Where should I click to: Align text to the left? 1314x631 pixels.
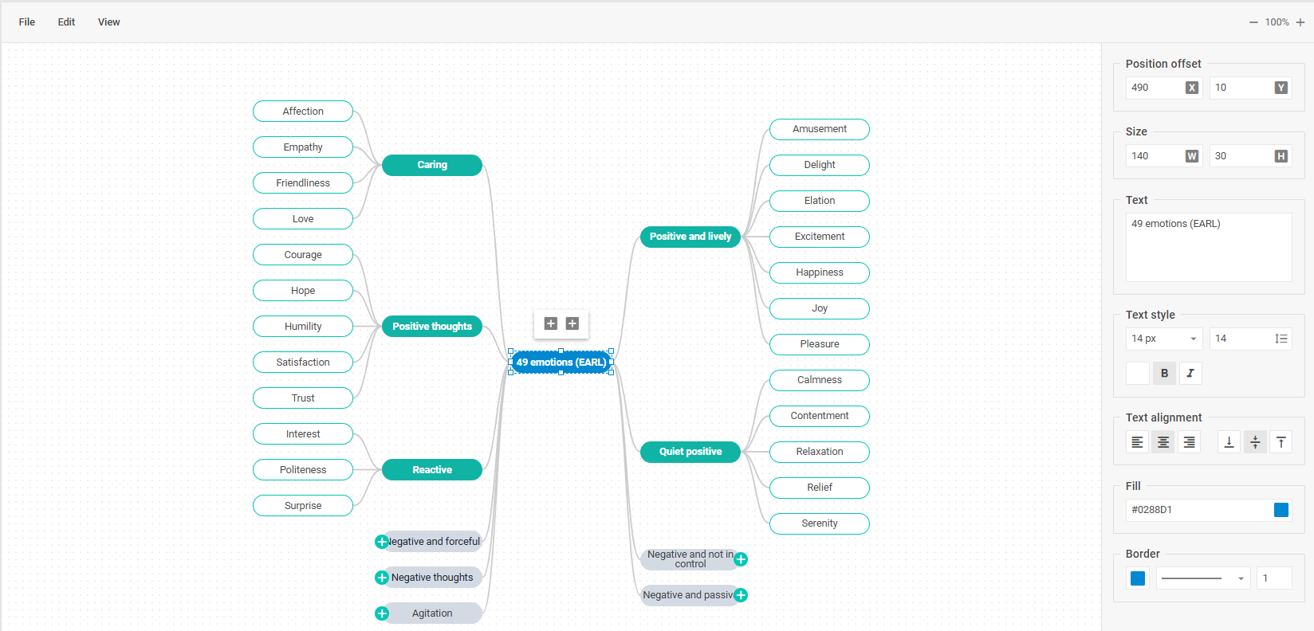tap(1137, 442)
